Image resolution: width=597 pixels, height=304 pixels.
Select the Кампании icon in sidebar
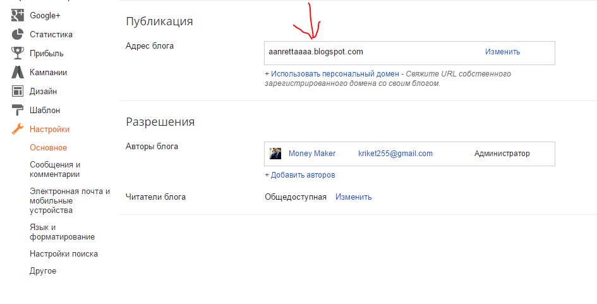point(18,72)
